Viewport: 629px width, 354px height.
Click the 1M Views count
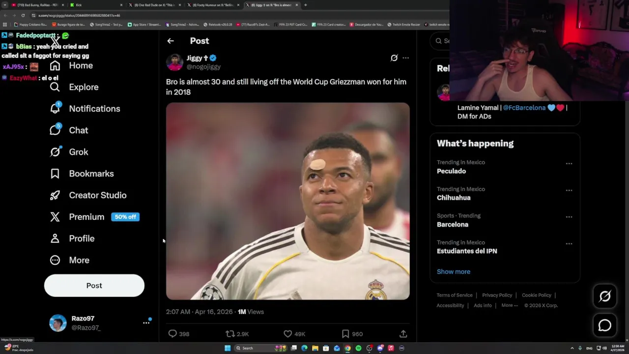pos(251,312)
